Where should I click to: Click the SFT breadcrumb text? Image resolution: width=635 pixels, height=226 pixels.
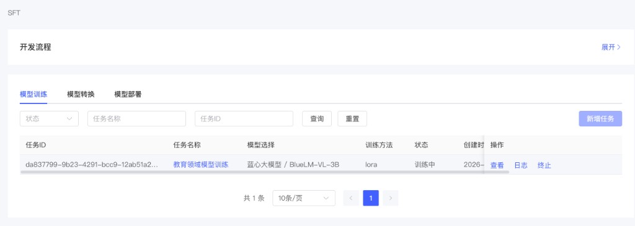point(14,14)
